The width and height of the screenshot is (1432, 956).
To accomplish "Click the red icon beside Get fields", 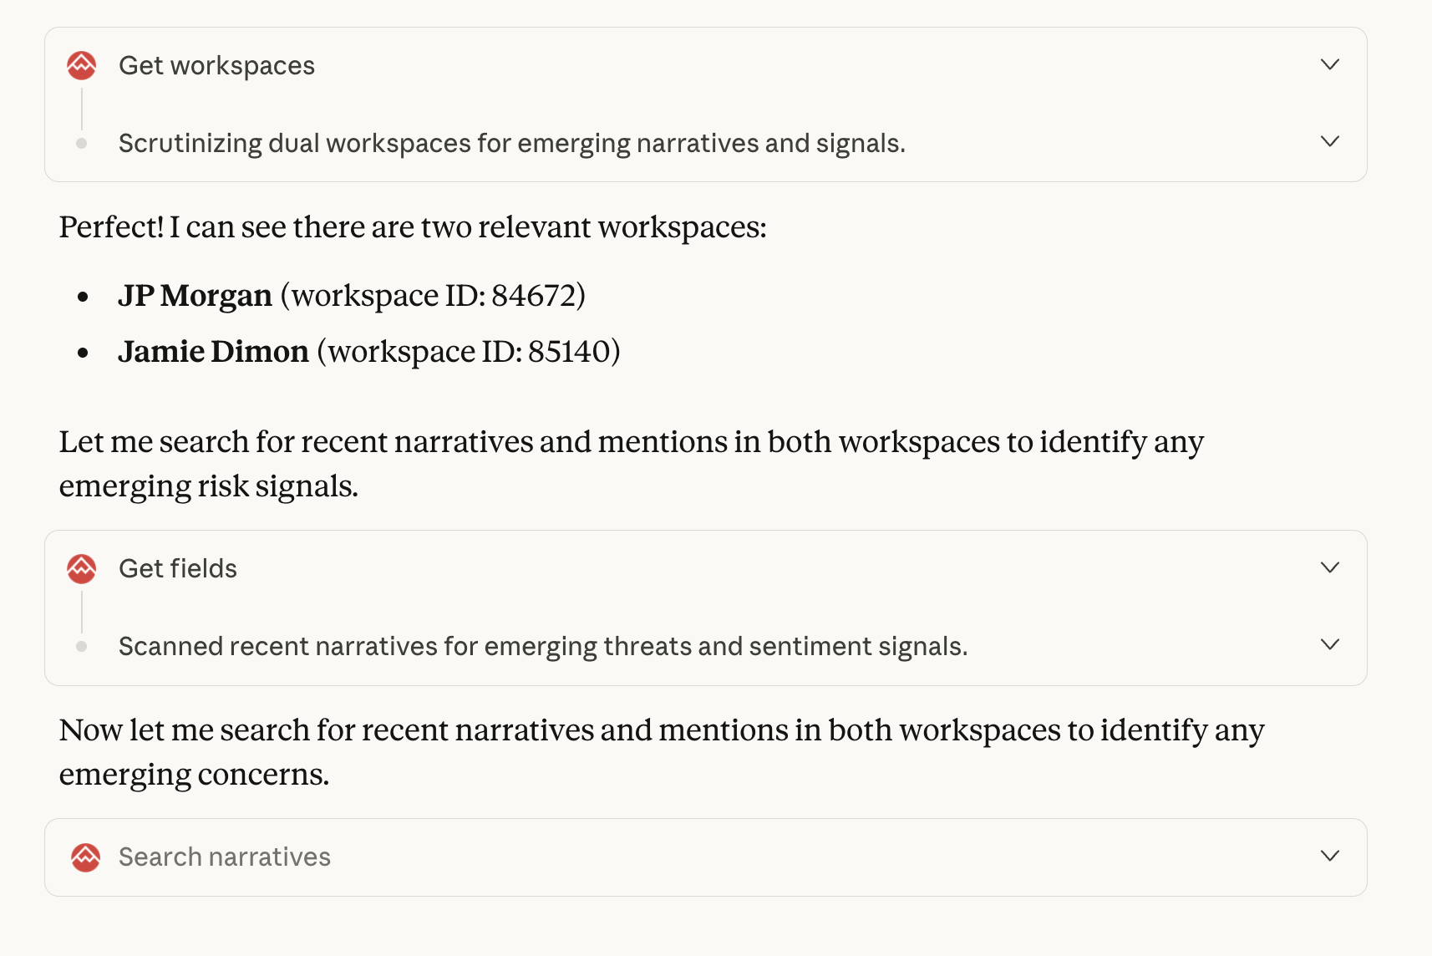I will tap(82, 568).
